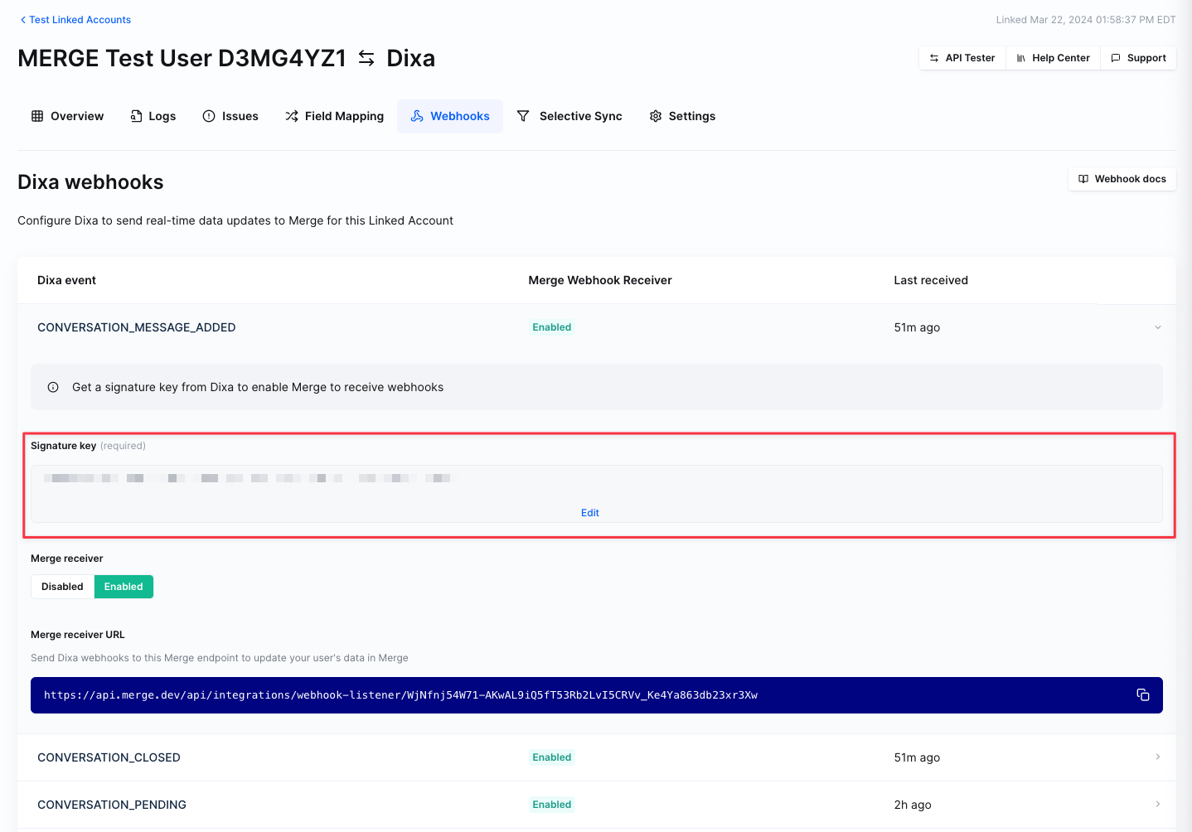Click the swap arrows icon beside Dixa

pyautogui.click(x=366, y=58)
